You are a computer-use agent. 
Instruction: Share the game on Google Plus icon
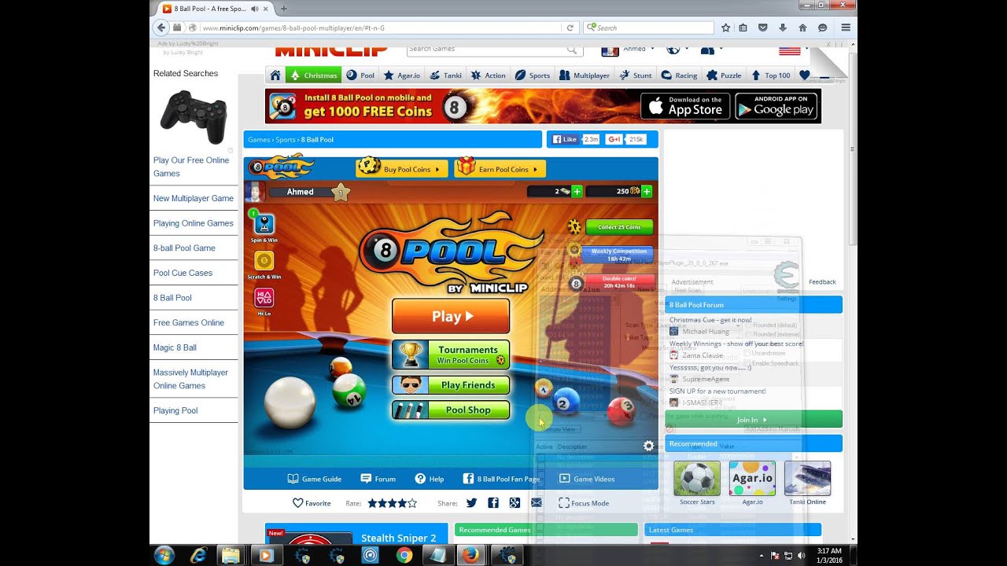[515, 503]
